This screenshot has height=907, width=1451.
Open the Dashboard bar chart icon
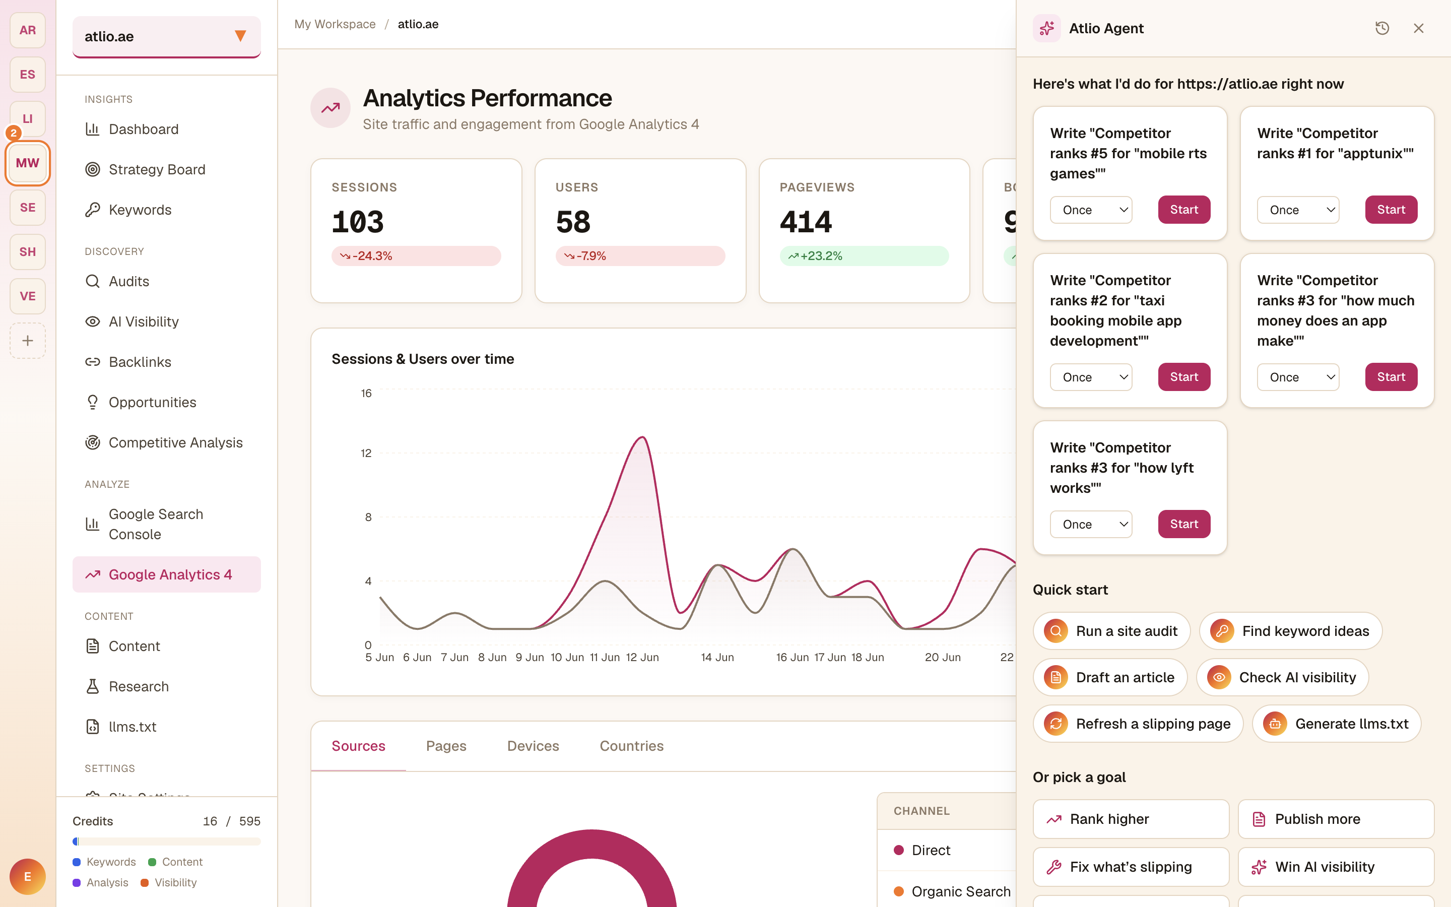tap(92, 129)
